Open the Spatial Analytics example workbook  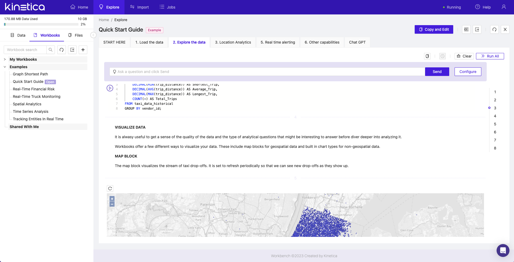point(27,104)
